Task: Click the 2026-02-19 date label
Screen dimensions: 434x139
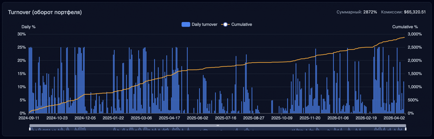Action: [x=366, y=118]
